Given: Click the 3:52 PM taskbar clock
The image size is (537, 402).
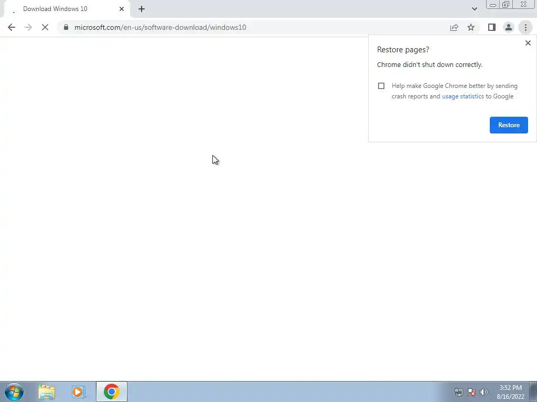Looking at the screenshot, I should tap(510, 392).
